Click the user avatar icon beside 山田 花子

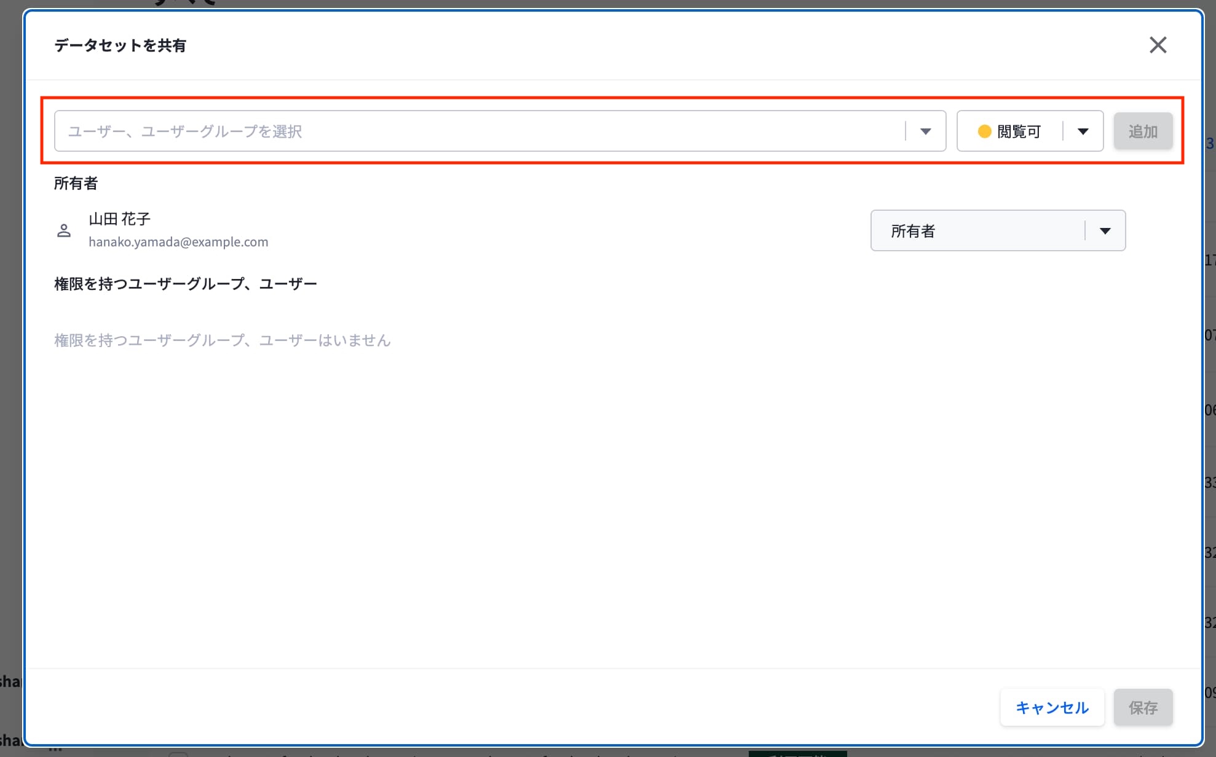[x=64, y=230]
